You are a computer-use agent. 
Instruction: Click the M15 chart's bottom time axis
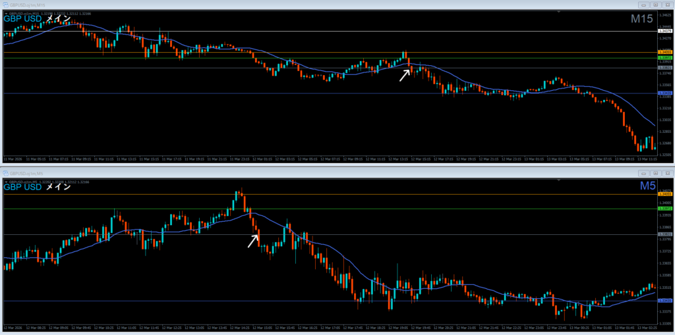[x=330, y=159]
